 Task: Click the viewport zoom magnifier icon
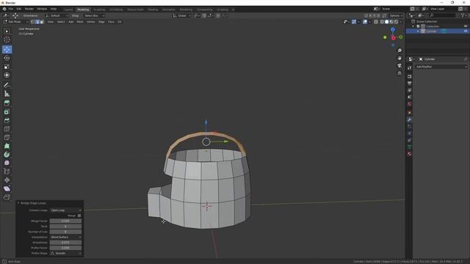(399, 51)
